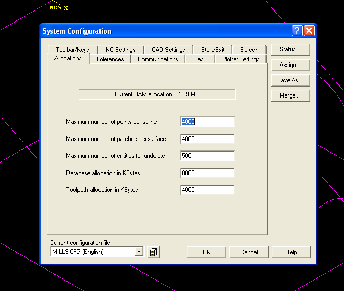Select the CAD Settings tab

(x=168, y=50)
